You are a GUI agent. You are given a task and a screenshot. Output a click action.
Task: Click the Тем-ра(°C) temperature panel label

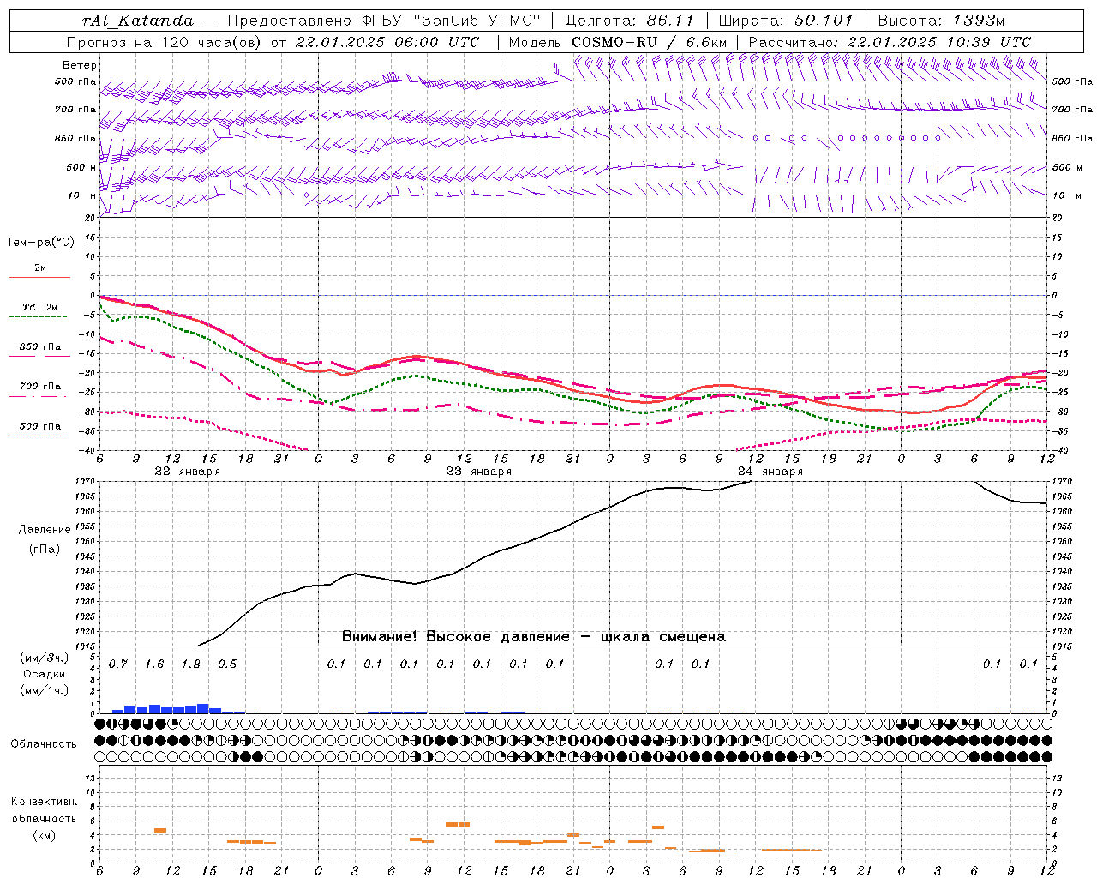[x=40, y=243]
